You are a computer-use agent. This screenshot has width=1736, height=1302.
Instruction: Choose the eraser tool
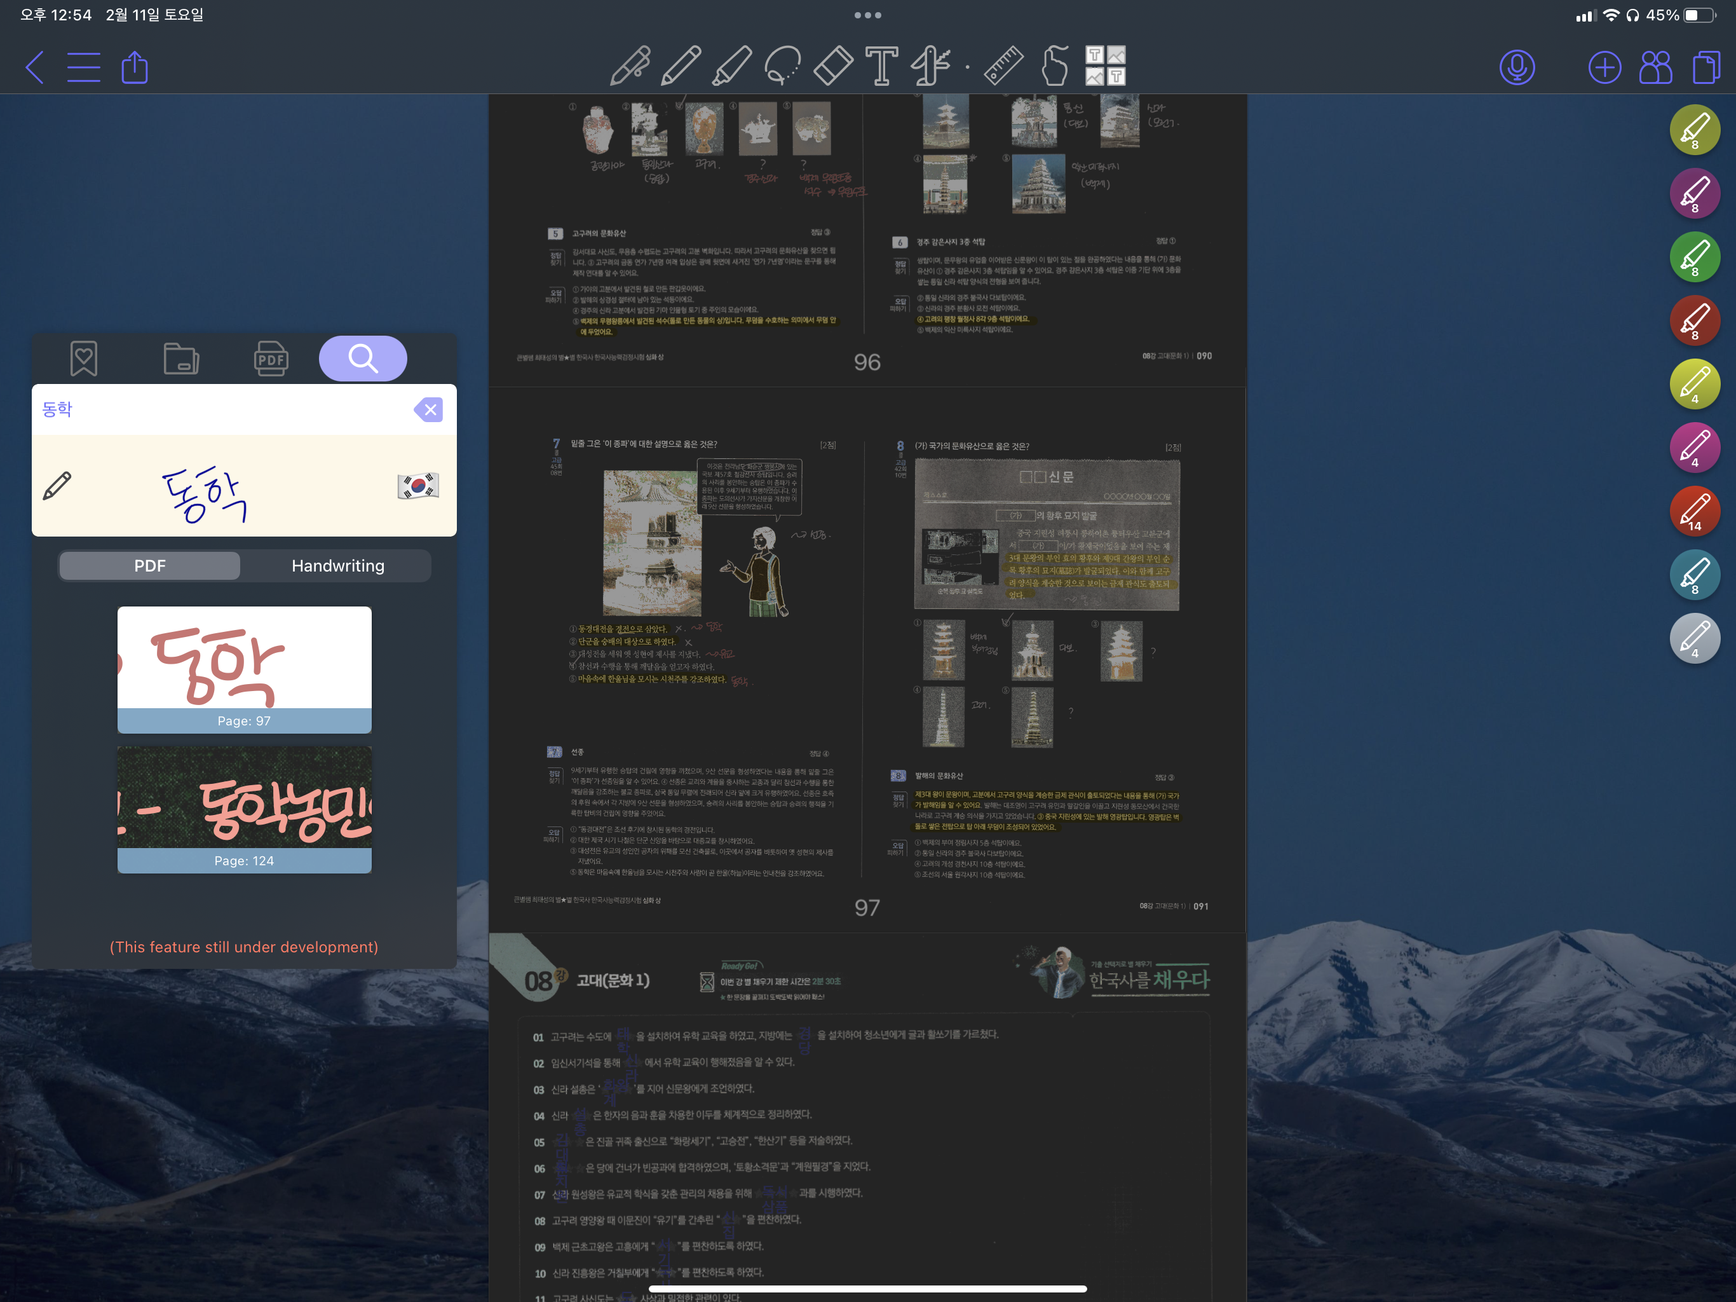pyautogui.click(x=832, y=66)
